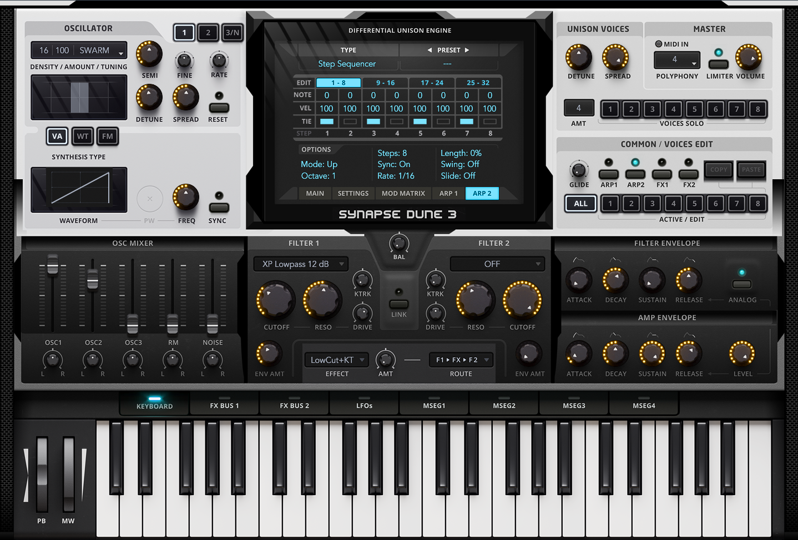Switch to the MOD MATRIX tab
Screen dimensions: 798x540
(403, 193)
